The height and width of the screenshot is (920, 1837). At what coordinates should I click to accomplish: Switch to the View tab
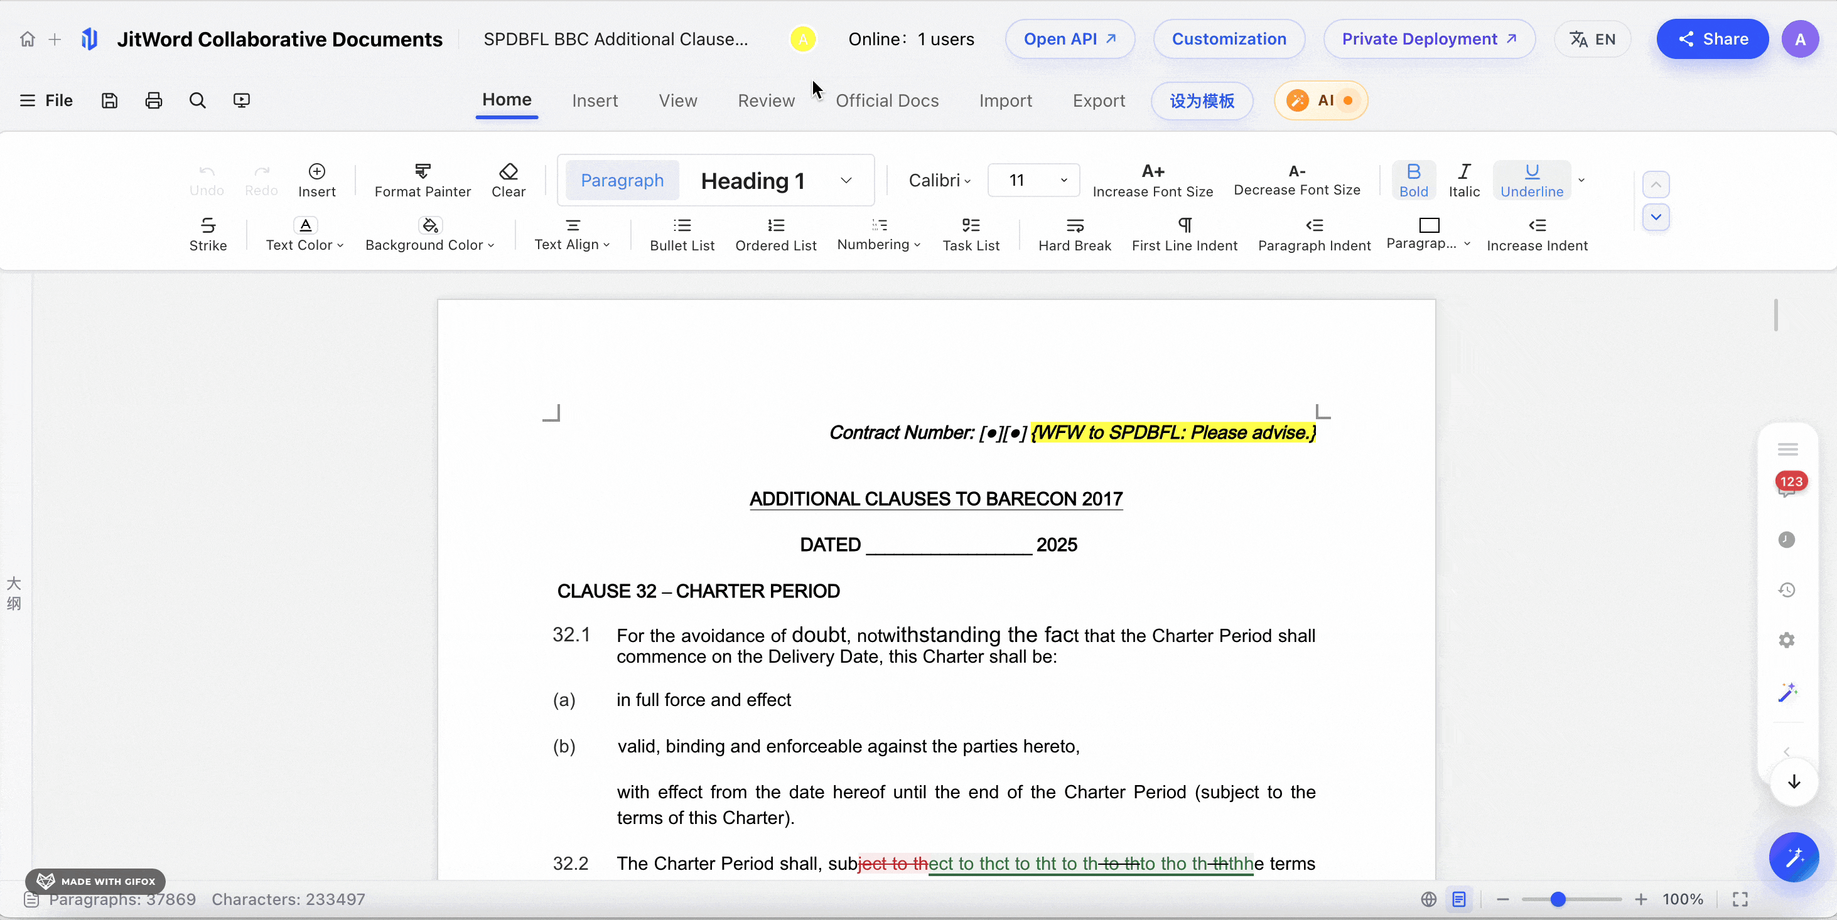[677, 100]
